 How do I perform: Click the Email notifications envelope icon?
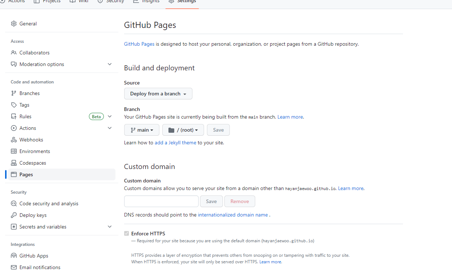(14, 267)
